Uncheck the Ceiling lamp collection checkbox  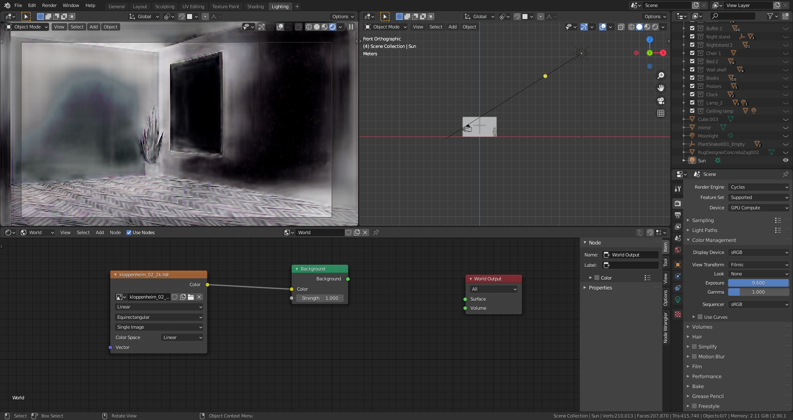coord(692,111)
